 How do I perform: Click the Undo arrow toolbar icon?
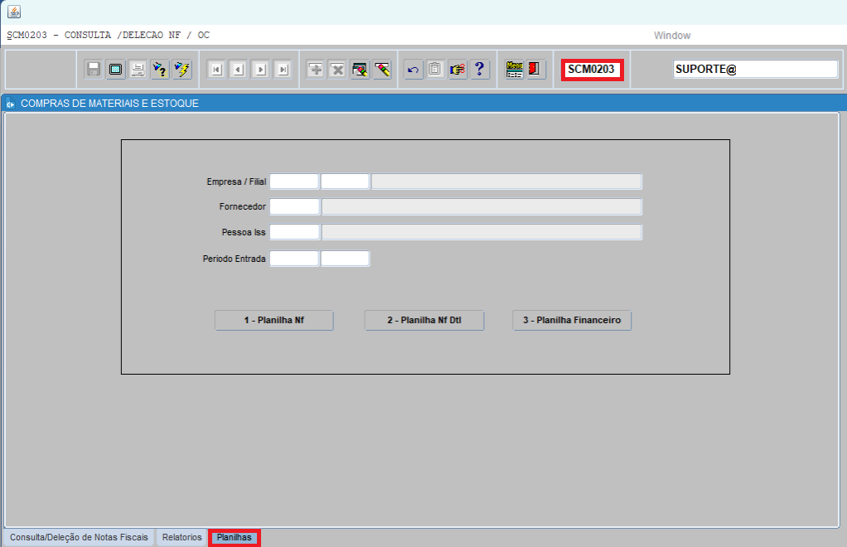point(414,70)
